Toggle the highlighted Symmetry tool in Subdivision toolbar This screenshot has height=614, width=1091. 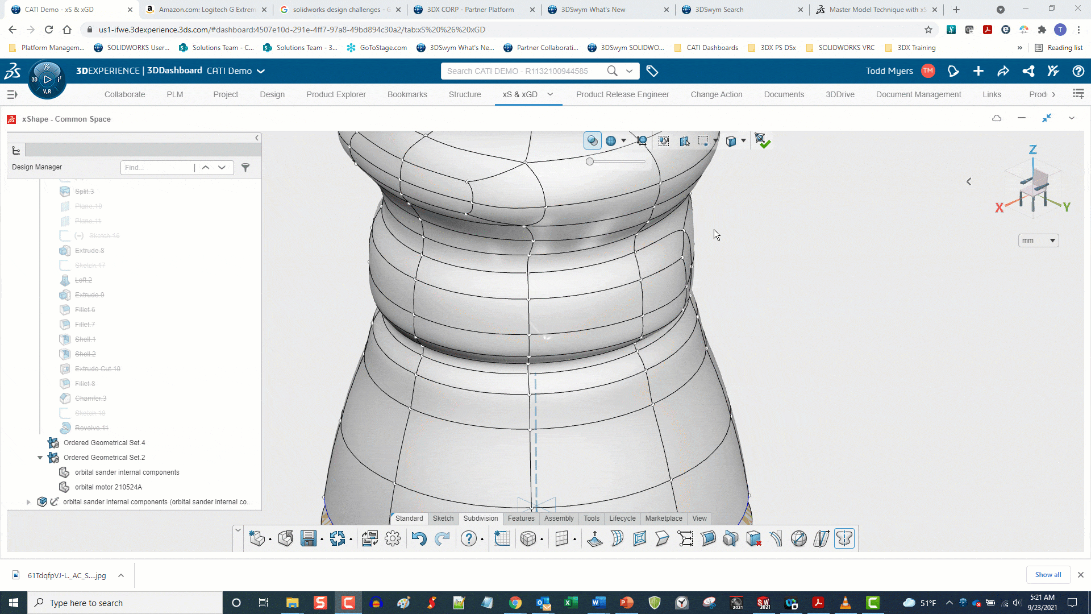pyautogui.click(x=844, y=538)
